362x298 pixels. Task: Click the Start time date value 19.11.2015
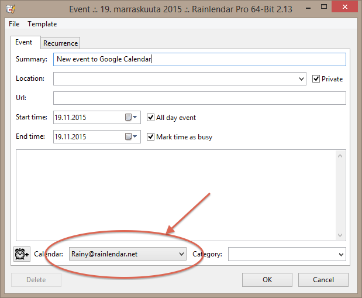tap(70, 118)
